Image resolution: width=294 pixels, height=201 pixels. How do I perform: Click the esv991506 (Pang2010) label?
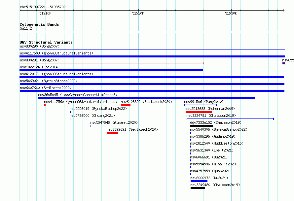point(204,102)
